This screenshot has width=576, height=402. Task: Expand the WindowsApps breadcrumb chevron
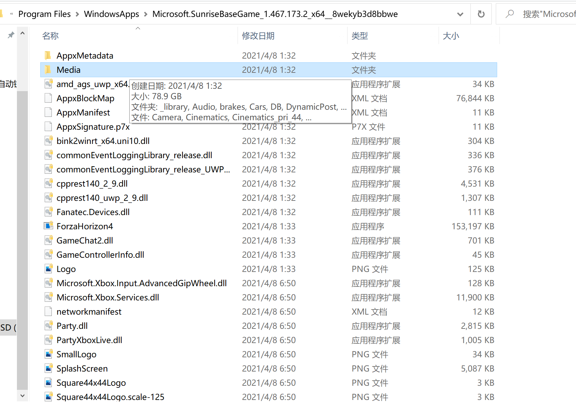(146, 14)
